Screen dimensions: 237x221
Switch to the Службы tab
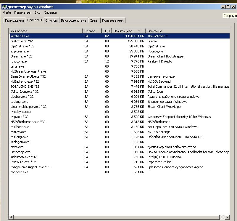(x=51, y=20)
